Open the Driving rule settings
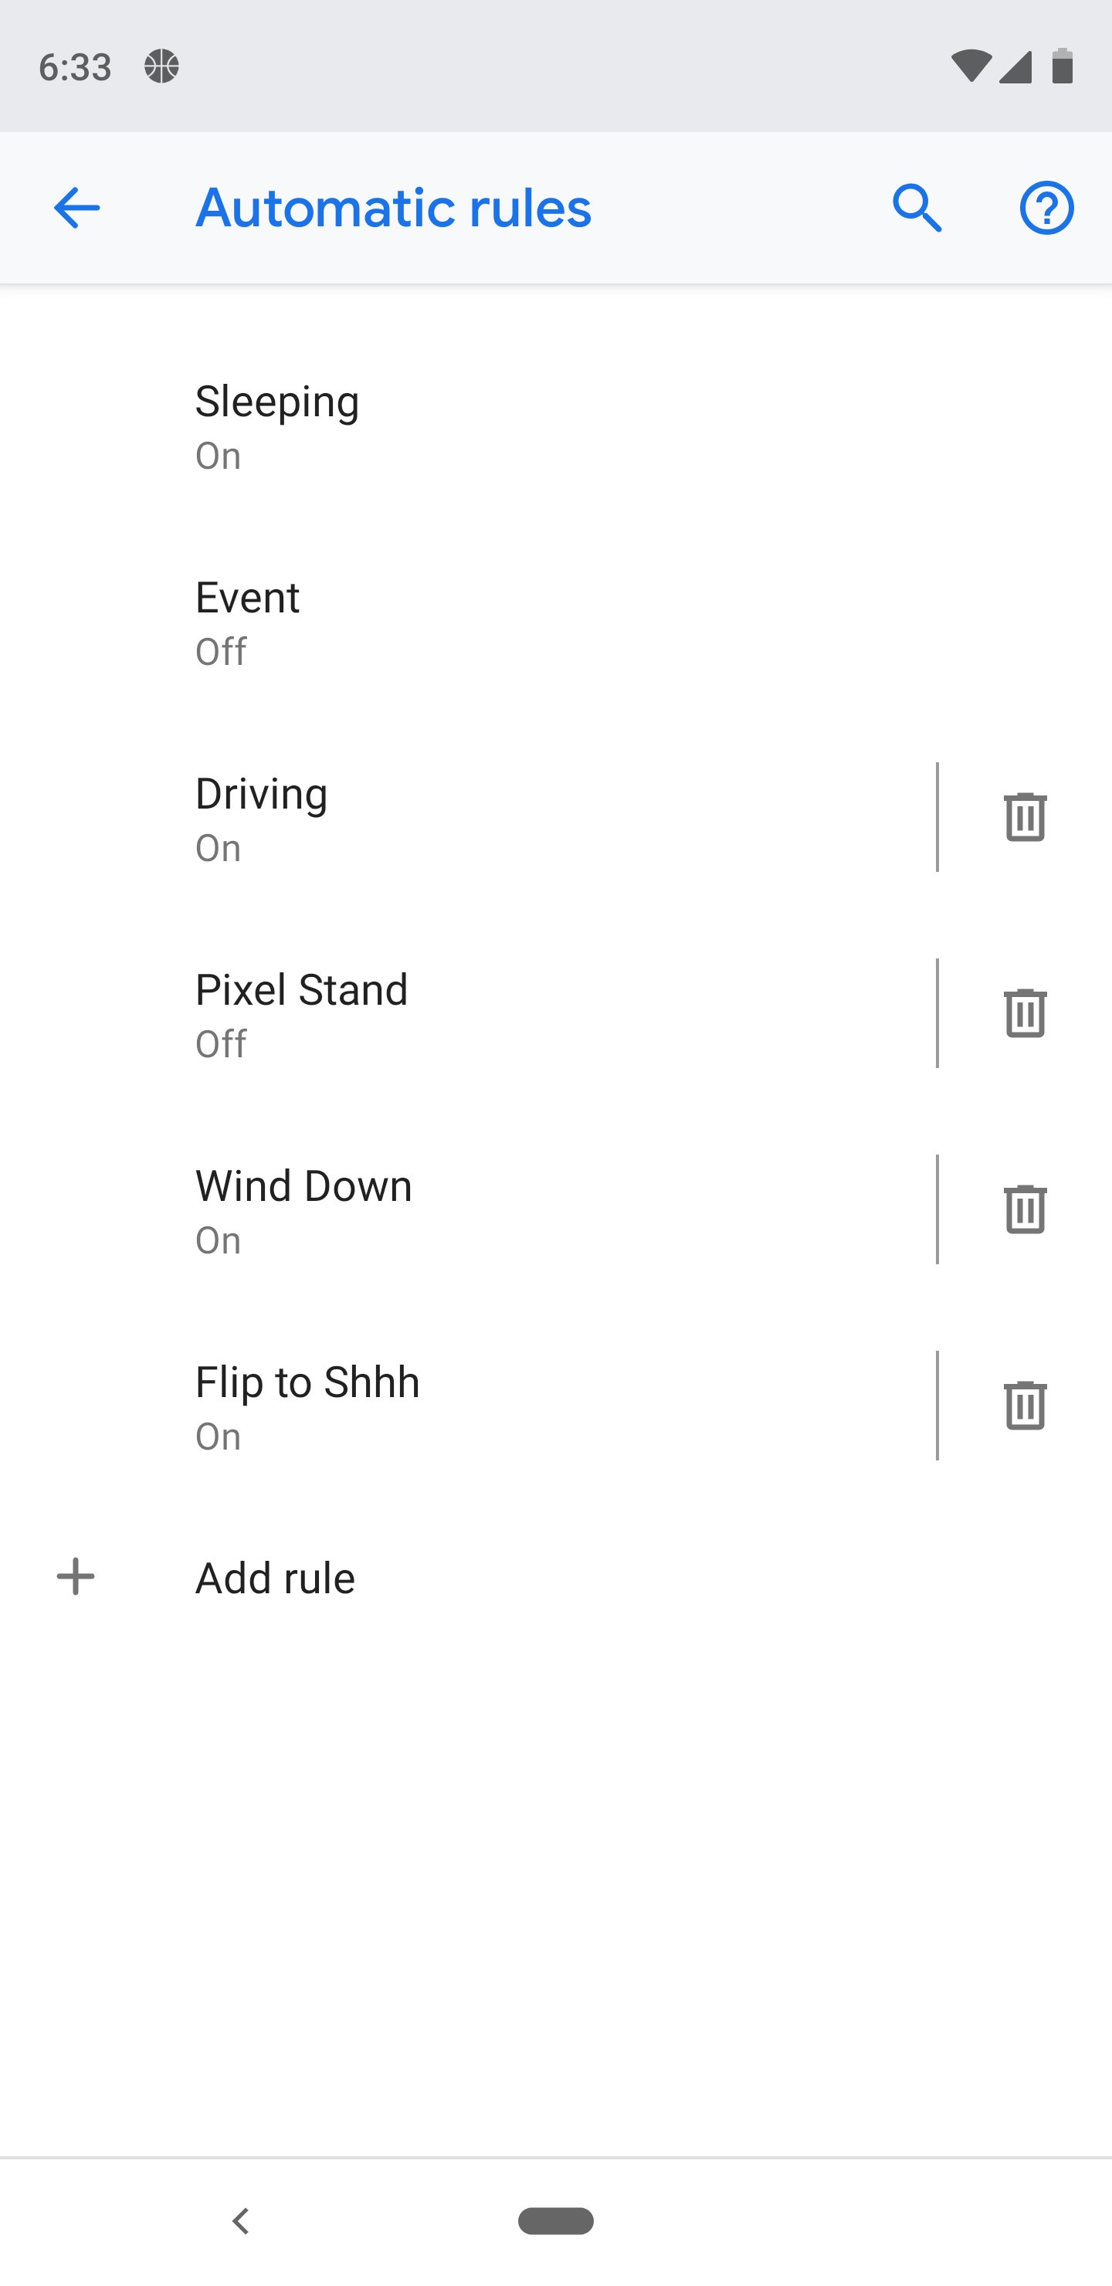Viewport: 1112px width, 2286px height. pos(468,817)
